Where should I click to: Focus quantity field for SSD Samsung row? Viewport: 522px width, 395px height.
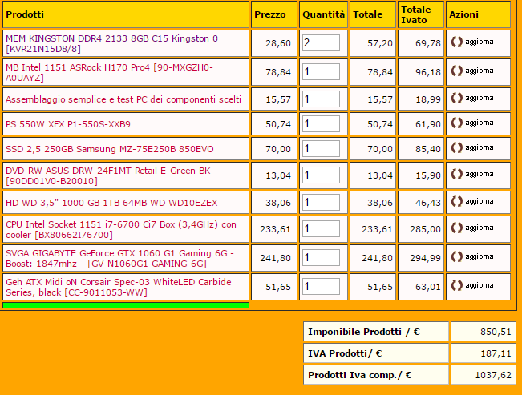coord(321,148)
